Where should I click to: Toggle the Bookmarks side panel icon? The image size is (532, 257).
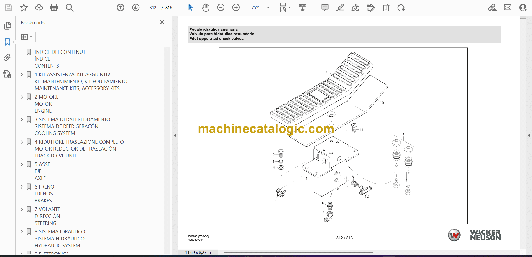pos(7,42)
